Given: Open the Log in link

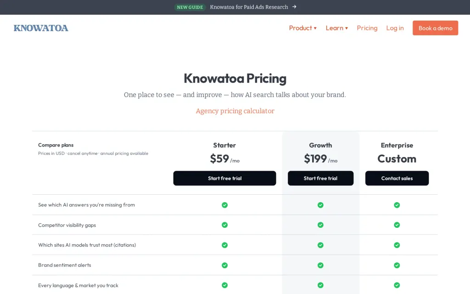Looking at the screenshot, I should [x=395, y=28].
